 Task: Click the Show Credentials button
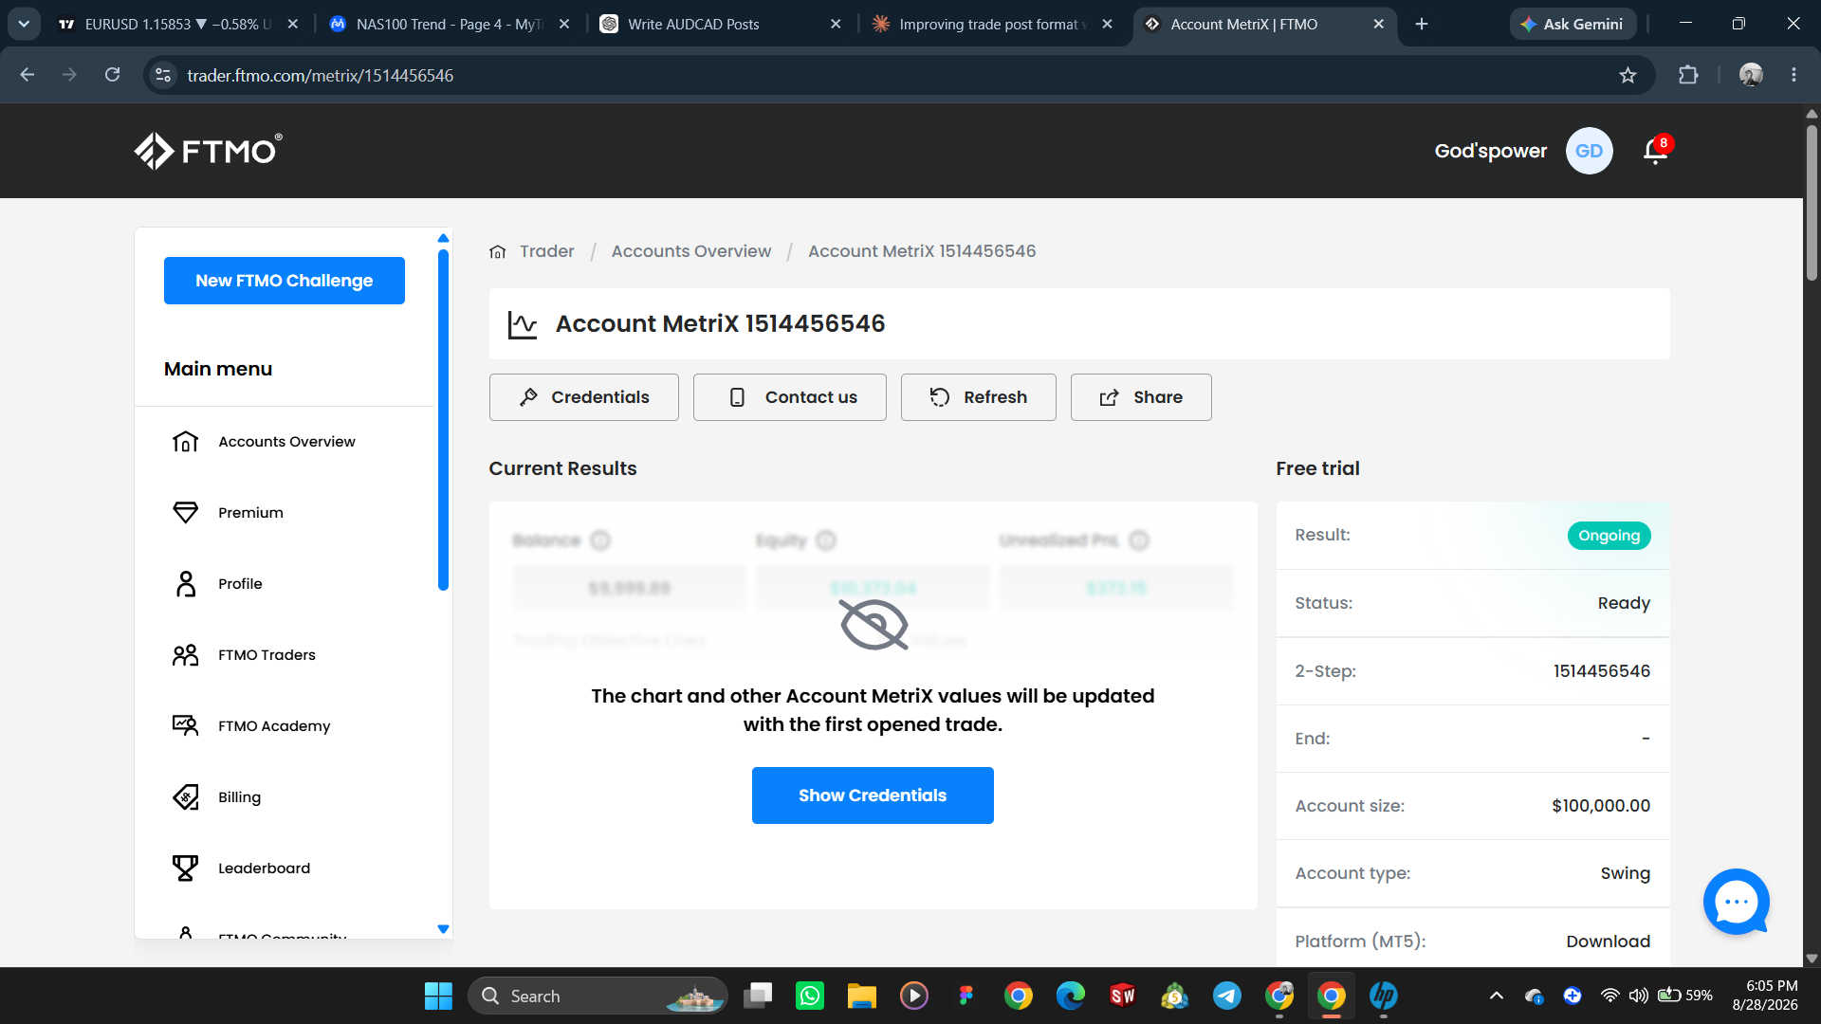coord(873,795)
